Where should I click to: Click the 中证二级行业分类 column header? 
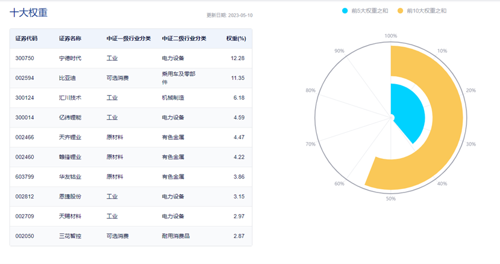pyautogui.click(x=184, y=38)
